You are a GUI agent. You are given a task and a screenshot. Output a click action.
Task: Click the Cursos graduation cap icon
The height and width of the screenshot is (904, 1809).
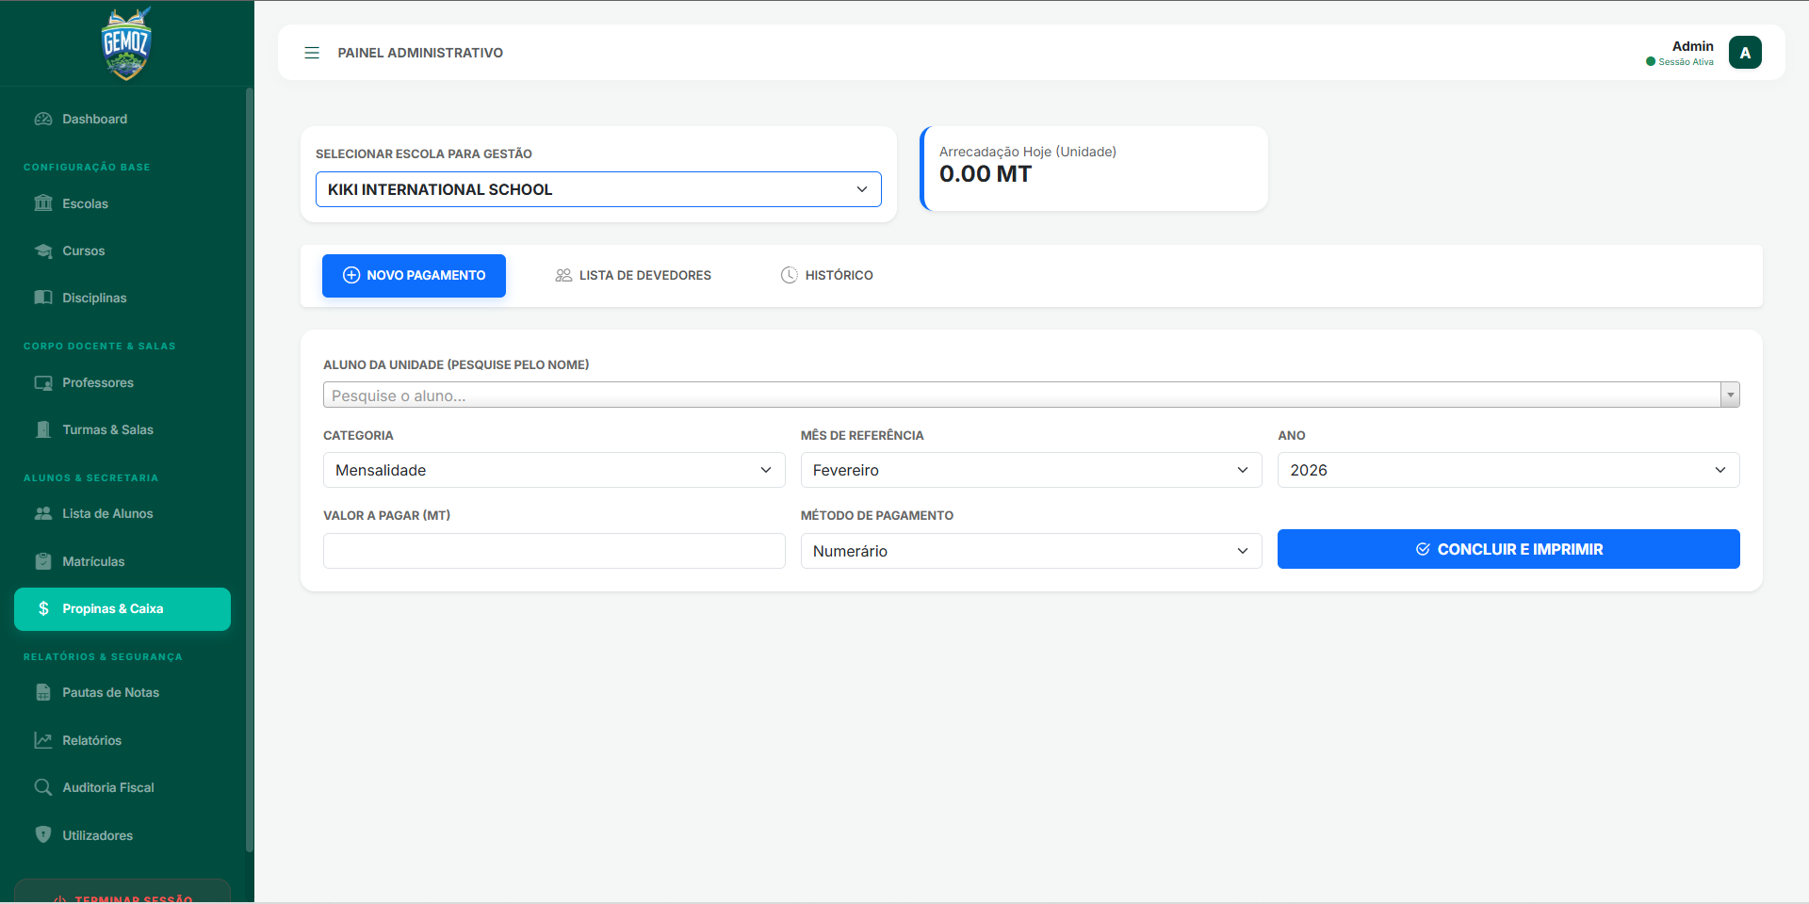coord(43,250)
